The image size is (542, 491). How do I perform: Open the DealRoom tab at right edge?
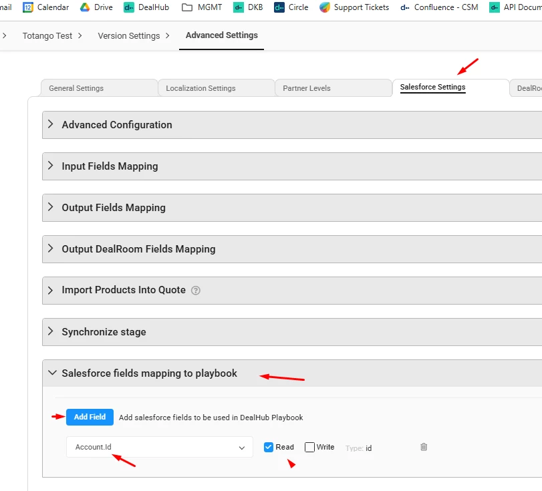(x=526, y=88)
